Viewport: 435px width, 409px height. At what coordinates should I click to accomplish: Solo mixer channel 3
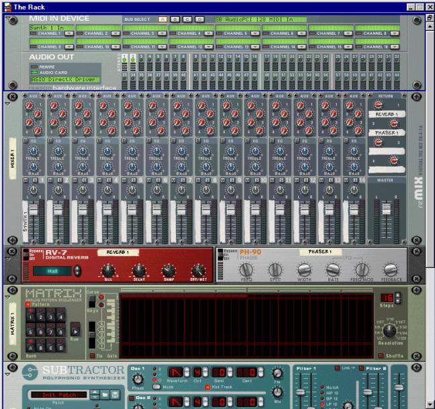[x=85, y=181]
